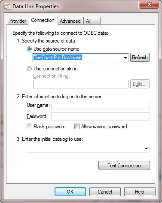Select the Connection tab
The image size is (162, 203).
tap(43, 21)
